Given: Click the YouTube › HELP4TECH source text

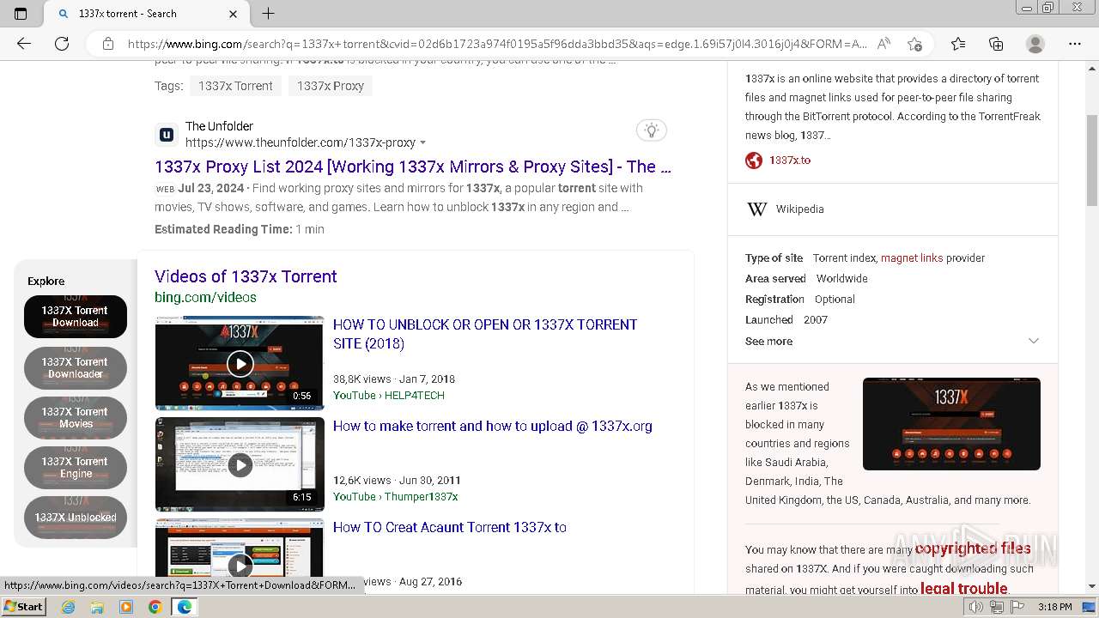Looking at the screenshot, I should tap(389, 396).
